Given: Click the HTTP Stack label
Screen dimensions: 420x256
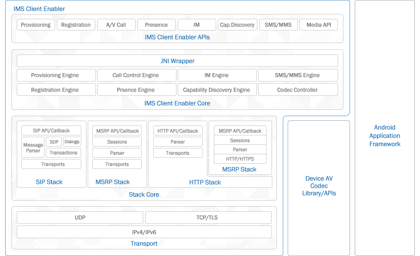Looking at the screenshot, I should 205,182.
